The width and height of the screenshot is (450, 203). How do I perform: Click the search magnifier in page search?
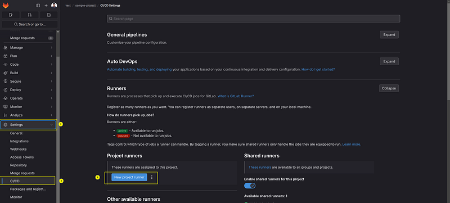tap(110, 19)
